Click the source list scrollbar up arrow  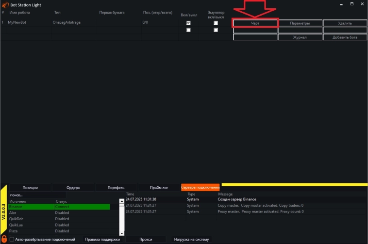click(x=122, y=201)
